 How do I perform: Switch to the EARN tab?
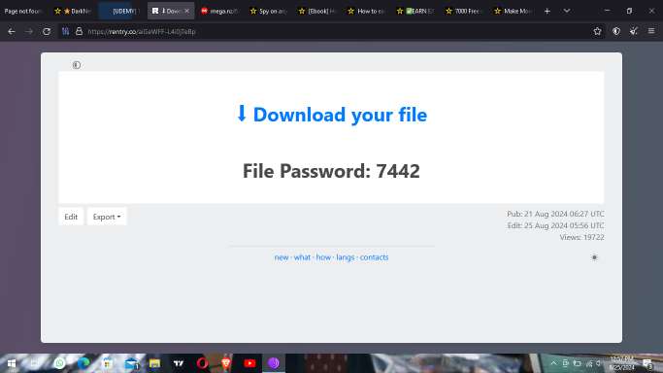[416, 11]
